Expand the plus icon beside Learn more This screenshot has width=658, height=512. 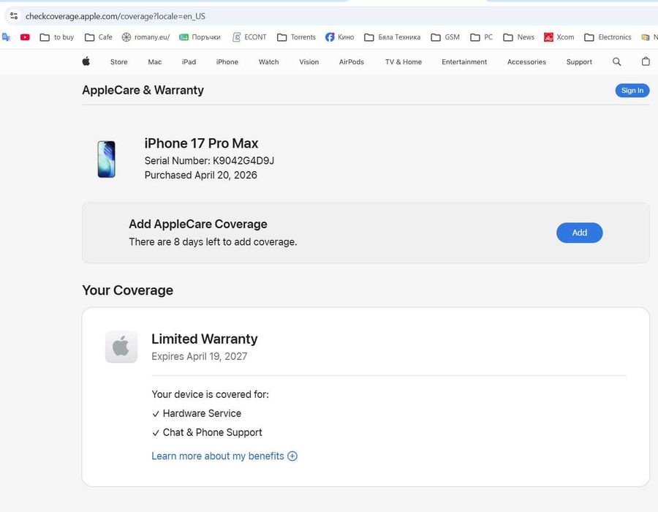pyautogui.click(x=292, y=456)
